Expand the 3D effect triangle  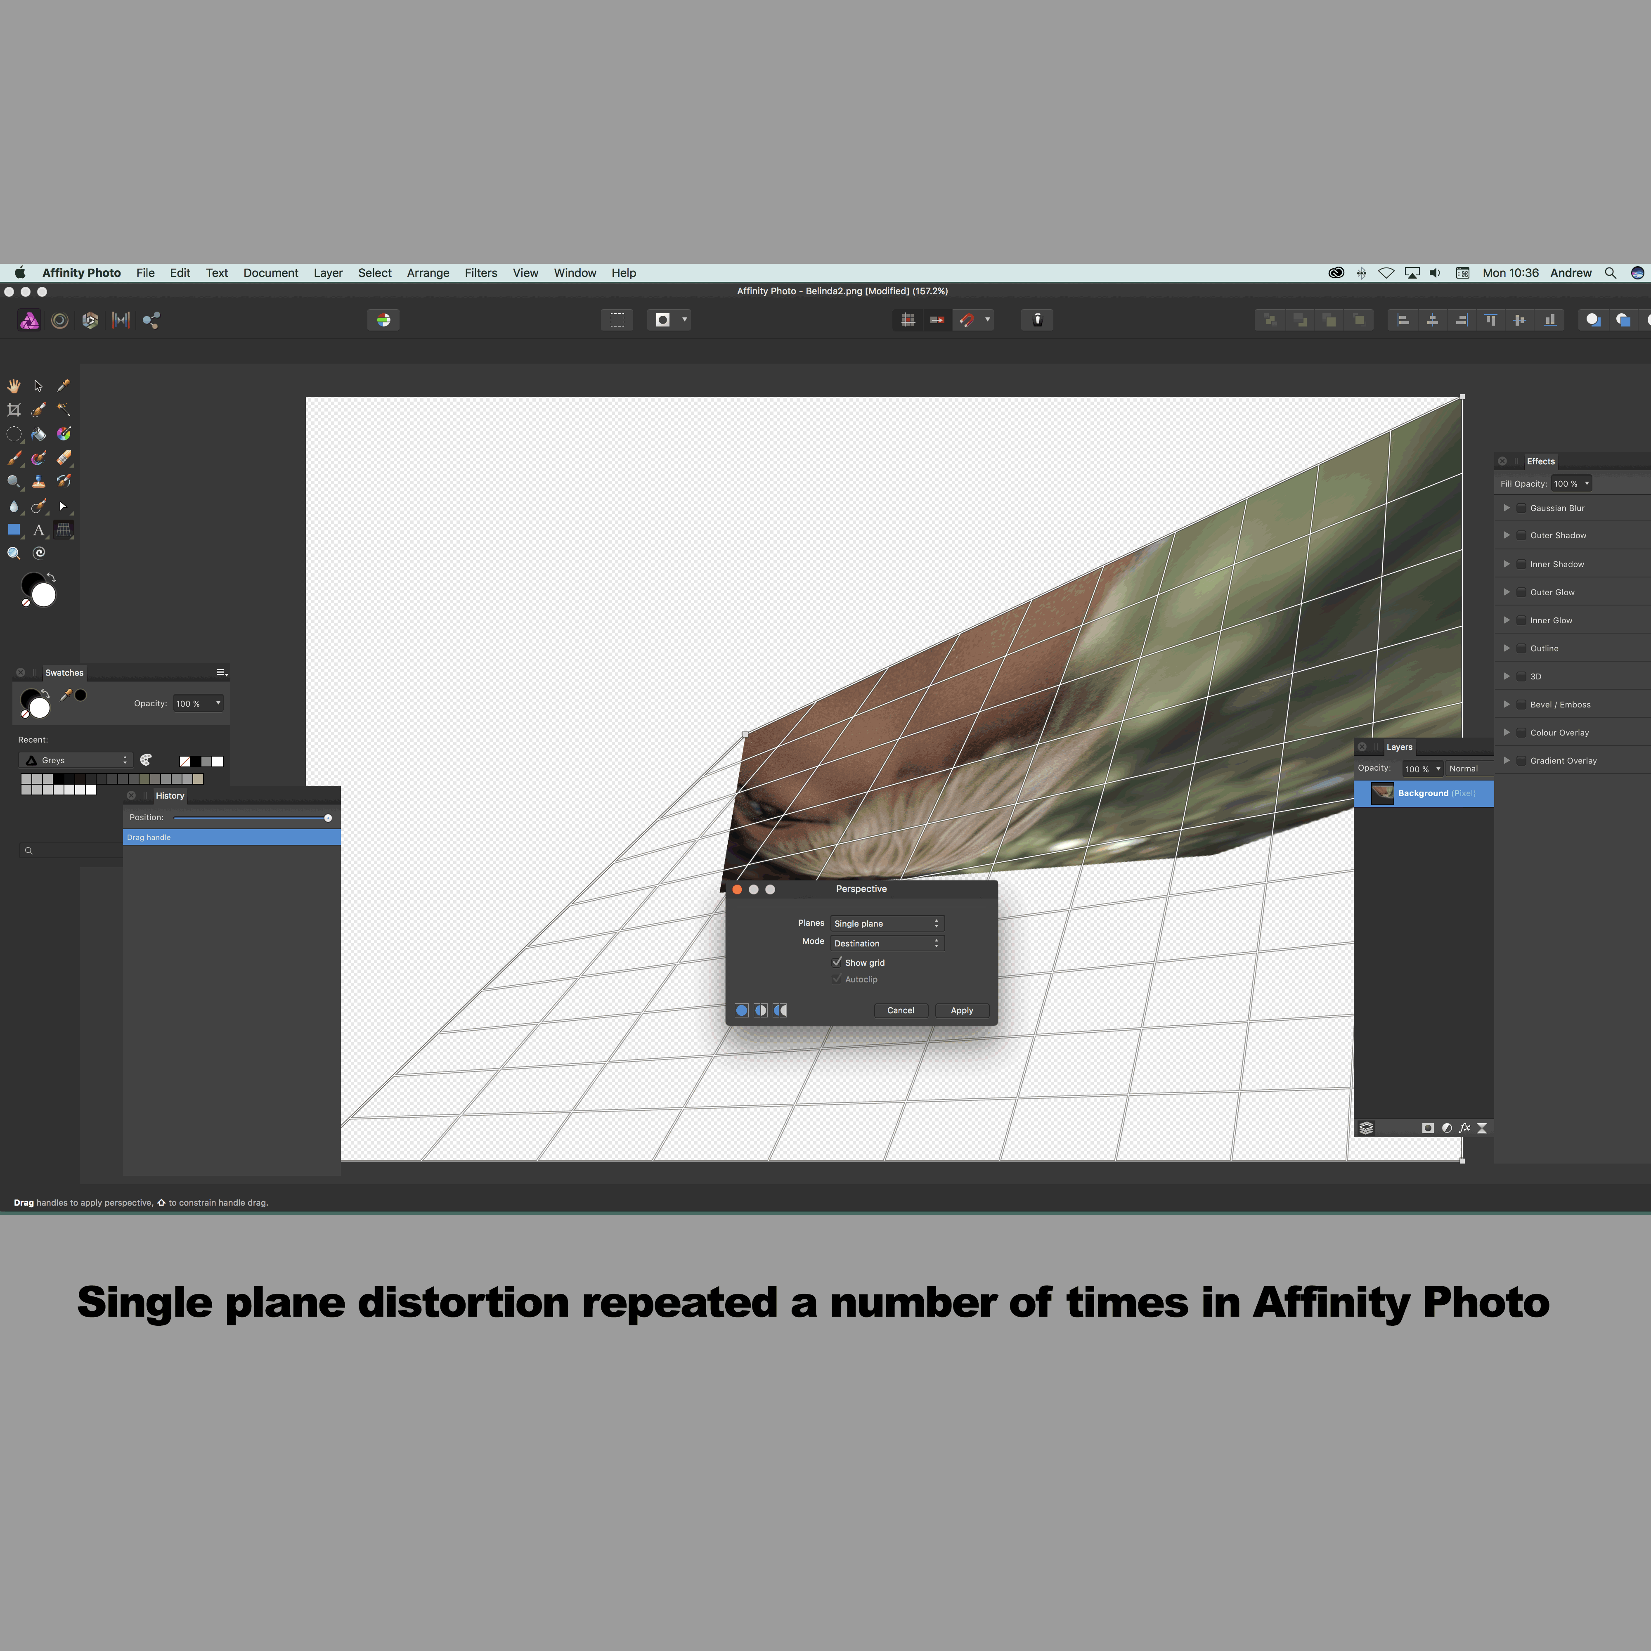coord(1507,677)
